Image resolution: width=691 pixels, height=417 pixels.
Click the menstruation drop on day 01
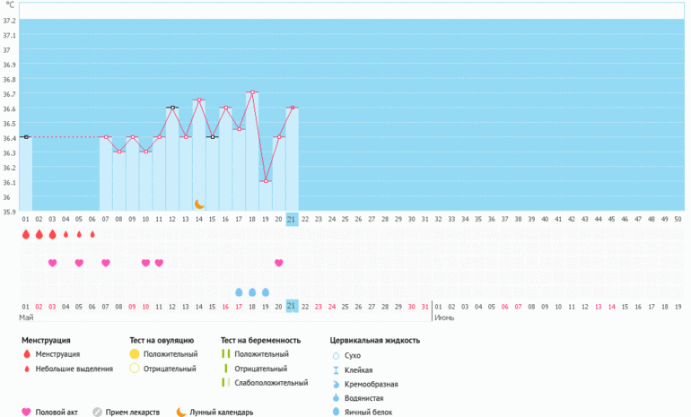point(26,234)
